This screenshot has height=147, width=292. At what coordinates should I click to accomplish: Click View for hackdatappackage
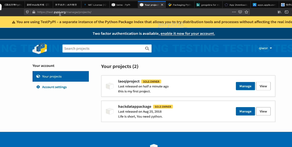(x=263, y=111)
